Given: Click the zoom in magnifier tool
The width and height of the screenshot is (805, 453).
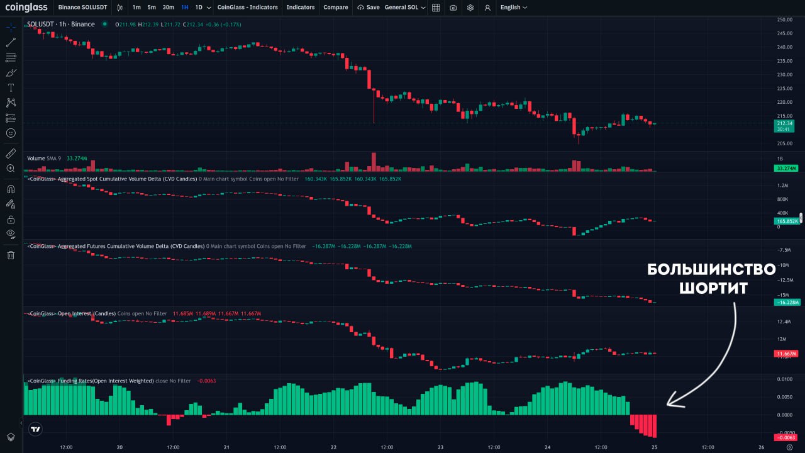Looking at the screenshot, I should (11, 169).
